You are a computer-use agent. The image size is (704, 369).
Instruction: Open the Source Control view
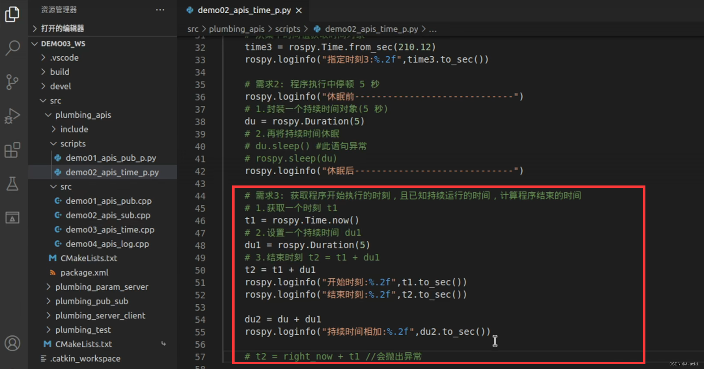[13, 82]
